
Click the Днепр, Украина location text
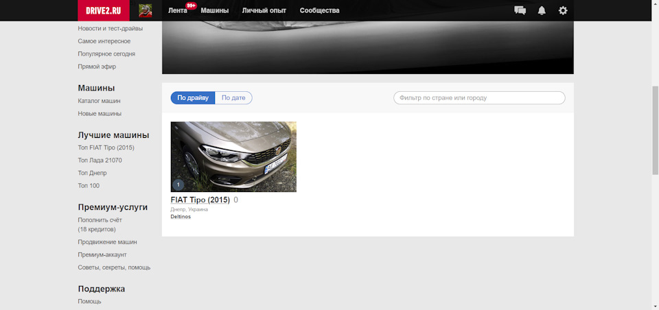(189, 209)
